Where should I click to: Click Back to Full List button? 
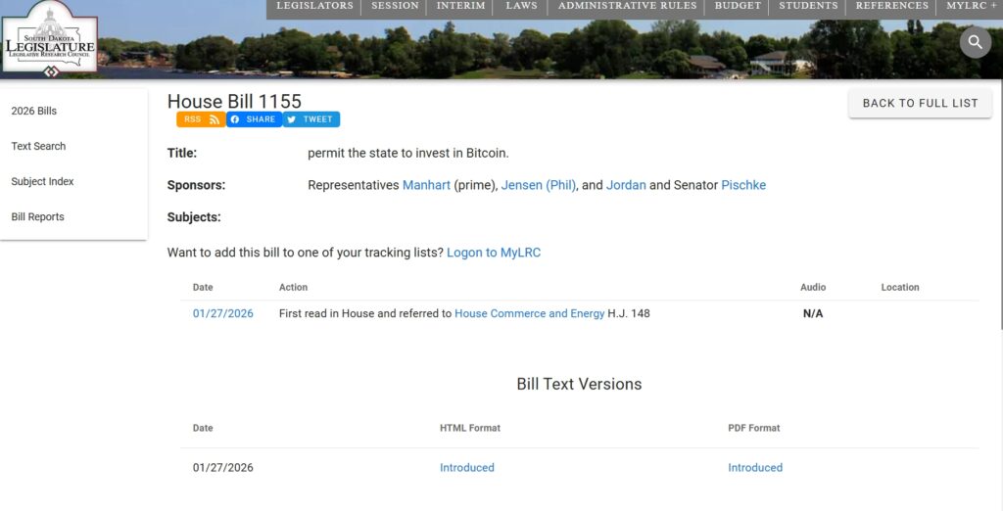(x=920, y=103)
